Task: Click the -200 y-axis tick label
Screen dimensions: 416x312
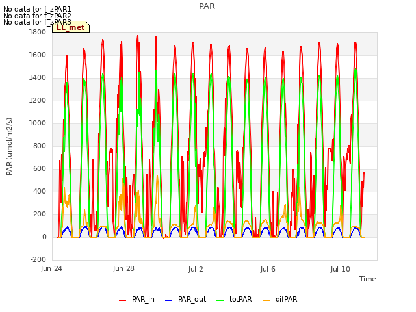Action: 38,259
